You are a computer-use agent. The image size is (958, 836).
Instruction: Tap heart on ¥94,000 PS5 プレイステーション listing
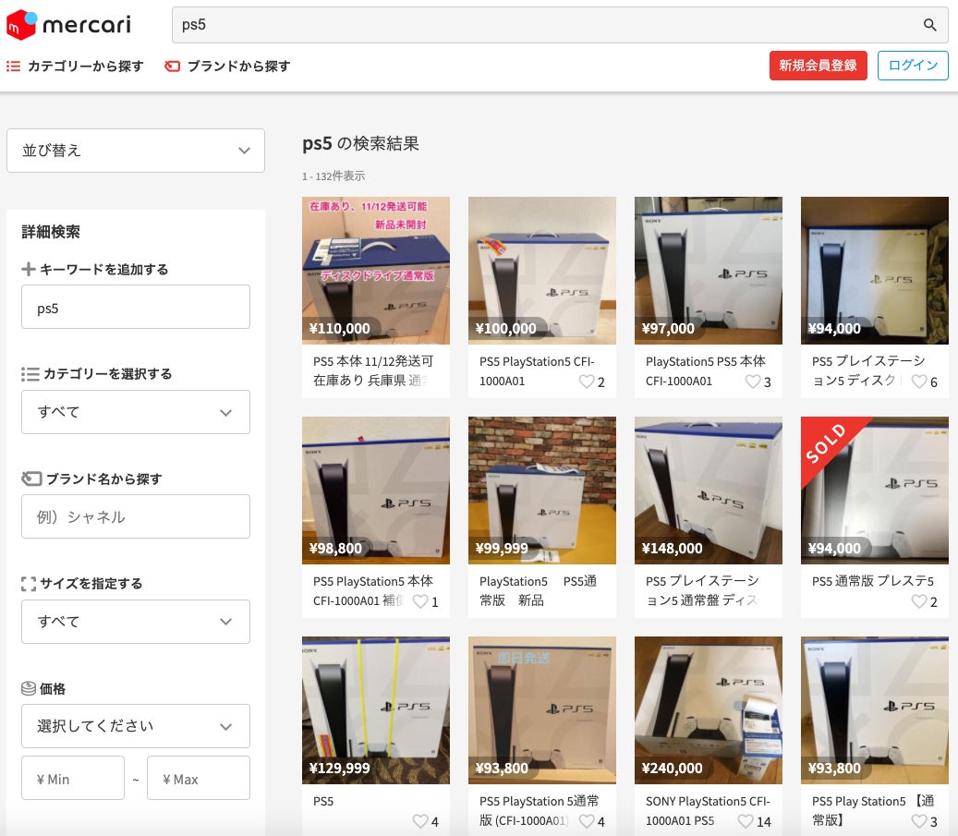coord(918,382)
